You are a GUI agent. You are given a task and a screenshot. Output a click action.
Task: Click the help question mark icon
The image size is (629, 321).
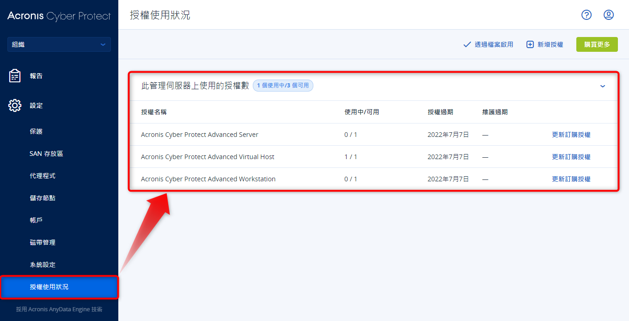pos(586,15)
